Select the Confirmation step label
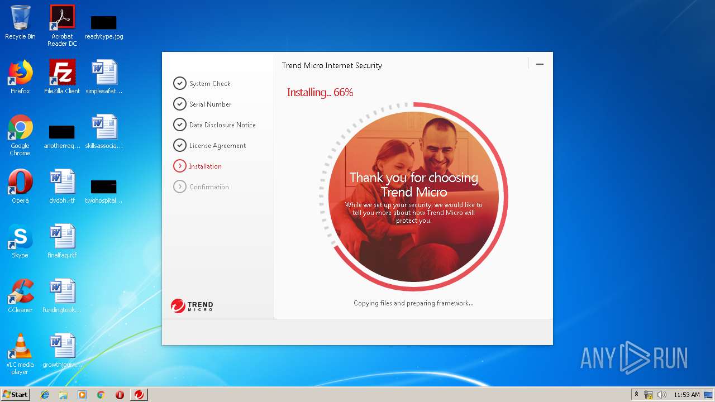Viewport: 715px width, 402px height. pos(209,187)
